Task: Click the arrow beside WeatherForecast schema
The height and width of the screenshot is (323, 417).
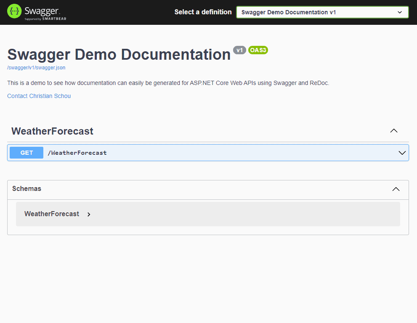Action: (89, 214)
